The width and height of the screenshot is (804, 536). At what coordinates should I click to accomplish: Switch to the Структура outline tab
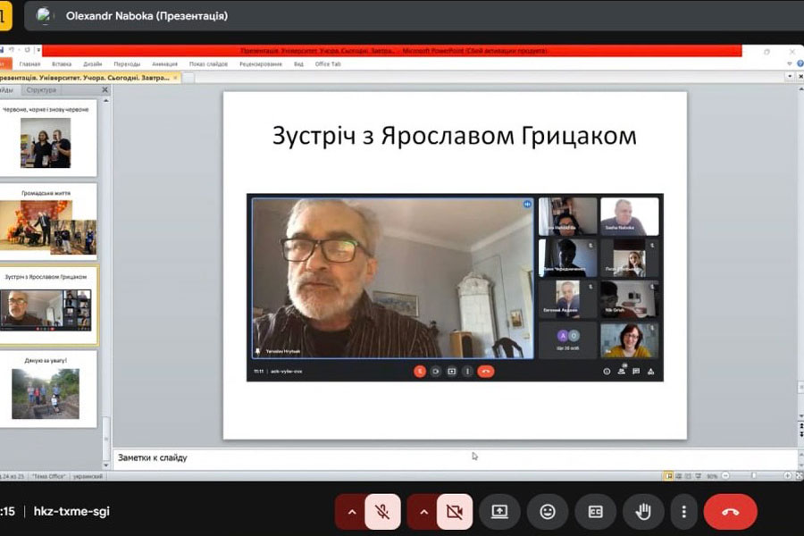(x=41, y=90)
